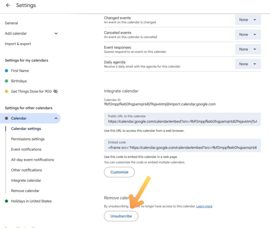Viewport: 270px width, 228px height.
Task: Click 'You can customize the code' text
Action: (144, 162)
